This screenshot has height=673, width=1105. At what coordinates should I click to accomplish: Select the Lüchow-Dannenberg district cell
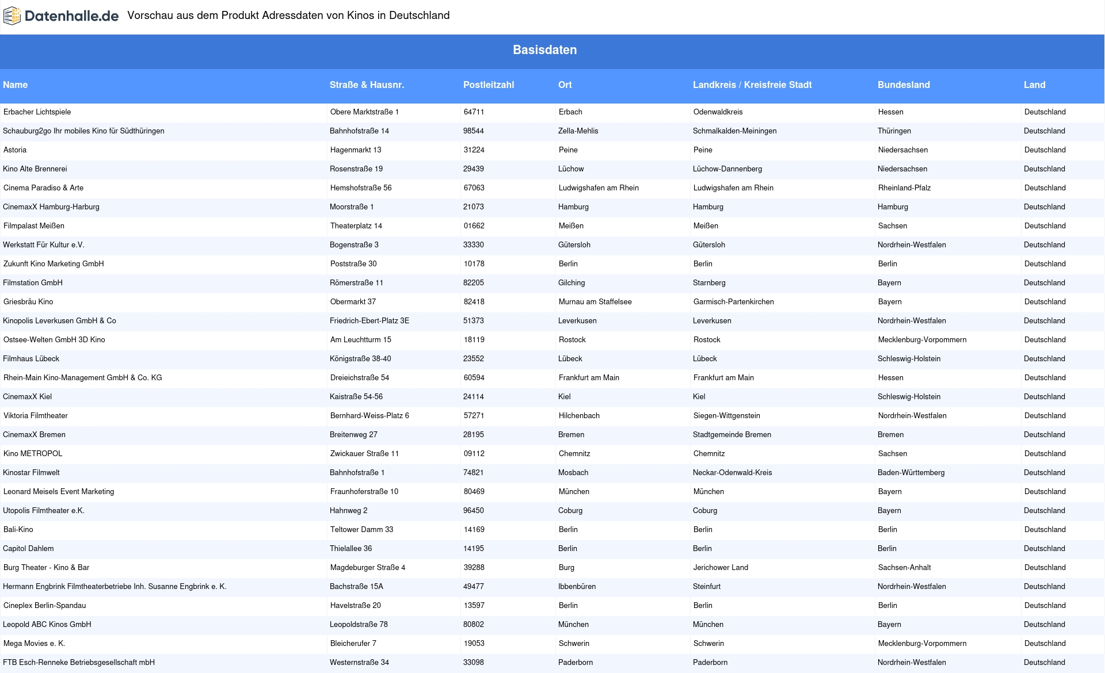(727, 169)
